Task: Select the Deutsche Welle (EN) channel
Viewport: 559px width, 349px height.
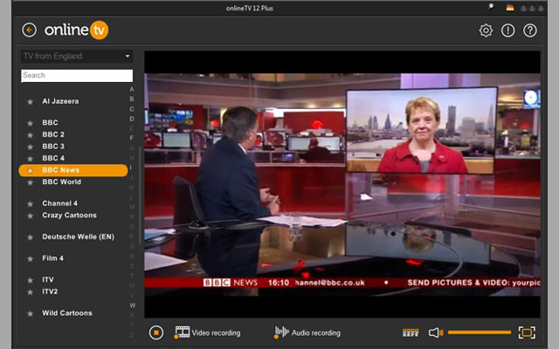Action: pos(78,236)
